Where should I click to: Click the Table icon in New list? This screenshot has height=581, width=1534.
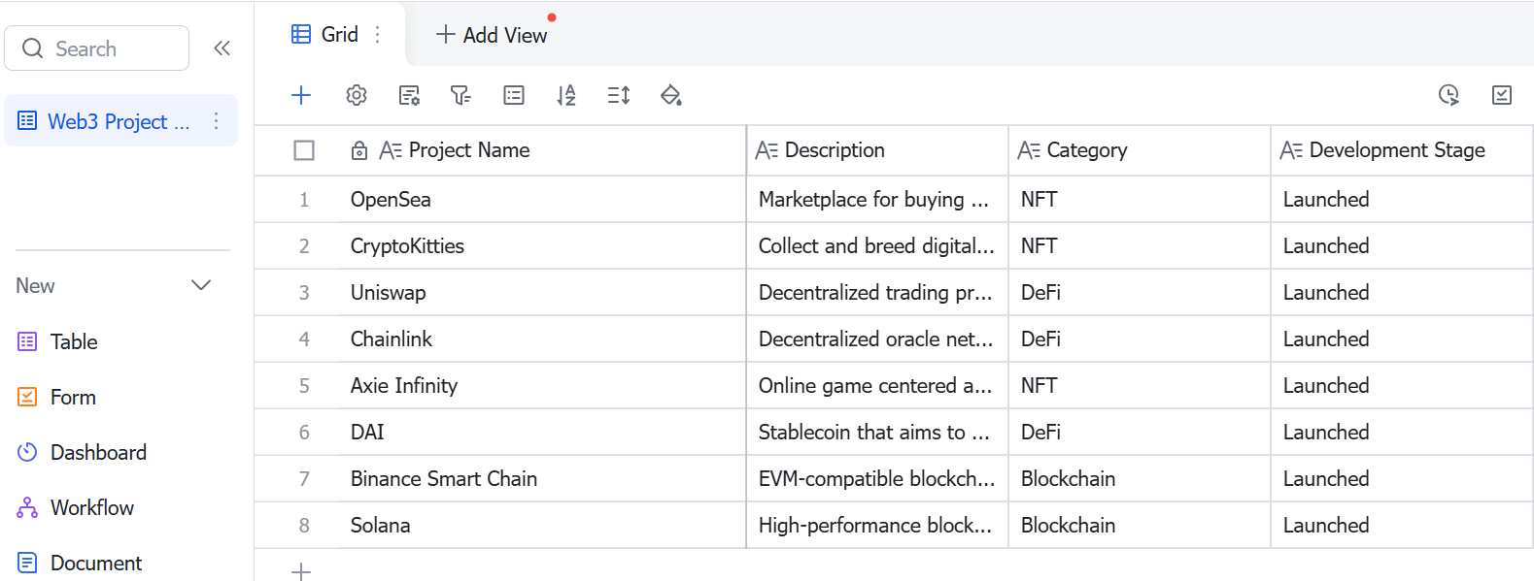pos(27,341)
